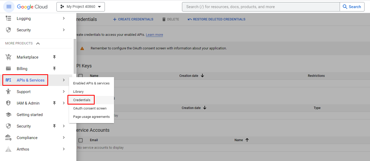Expand APIs & Services submenu chevron
Image resolution: width=370 pixels, height=161 pixels.
click(64, 80)
